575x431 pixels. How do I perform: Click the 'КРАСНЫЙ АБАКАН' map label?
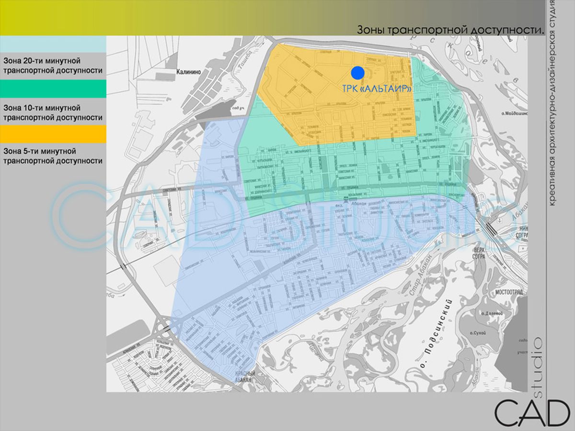(246, 376)
